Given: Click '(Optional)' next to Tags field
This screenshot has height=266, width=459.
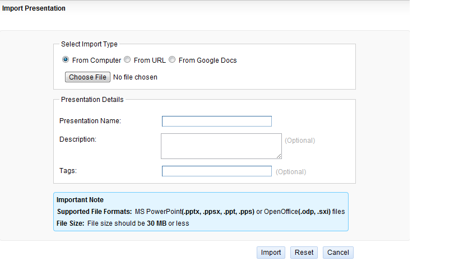Looking at the screenshot, I should coord(291,172).
